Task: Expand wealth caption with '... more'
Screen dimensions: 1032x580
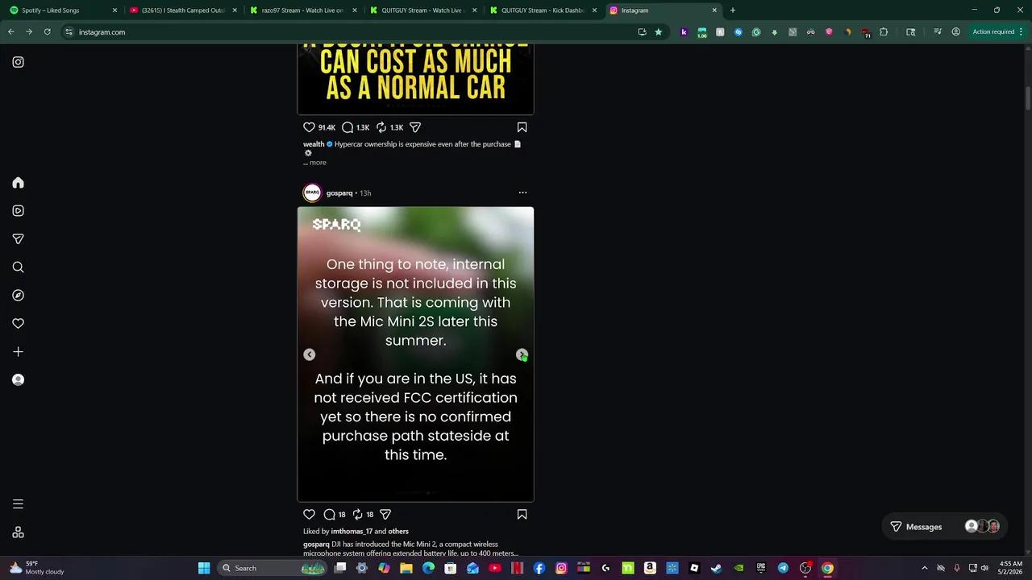Action: tap(314, 163)
